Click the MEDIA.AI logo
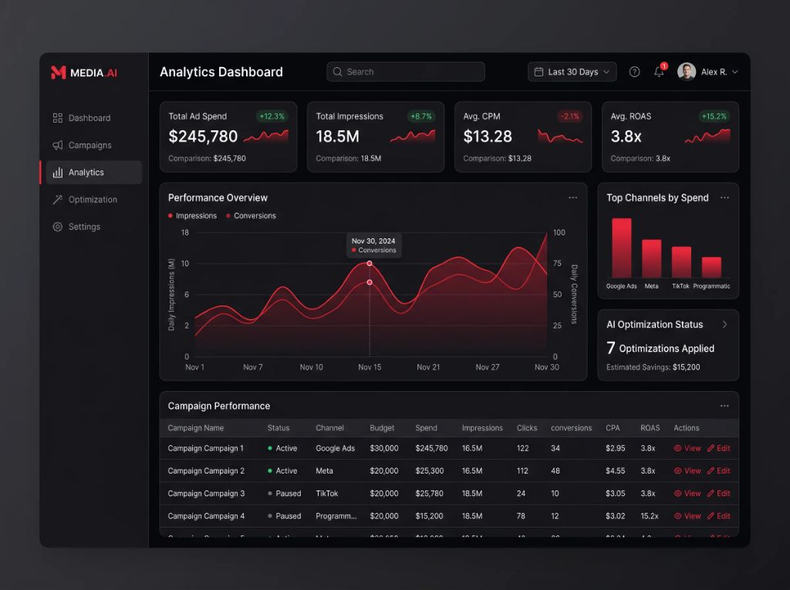Screen dimensions: 790x590 click(x=83, y=72)
